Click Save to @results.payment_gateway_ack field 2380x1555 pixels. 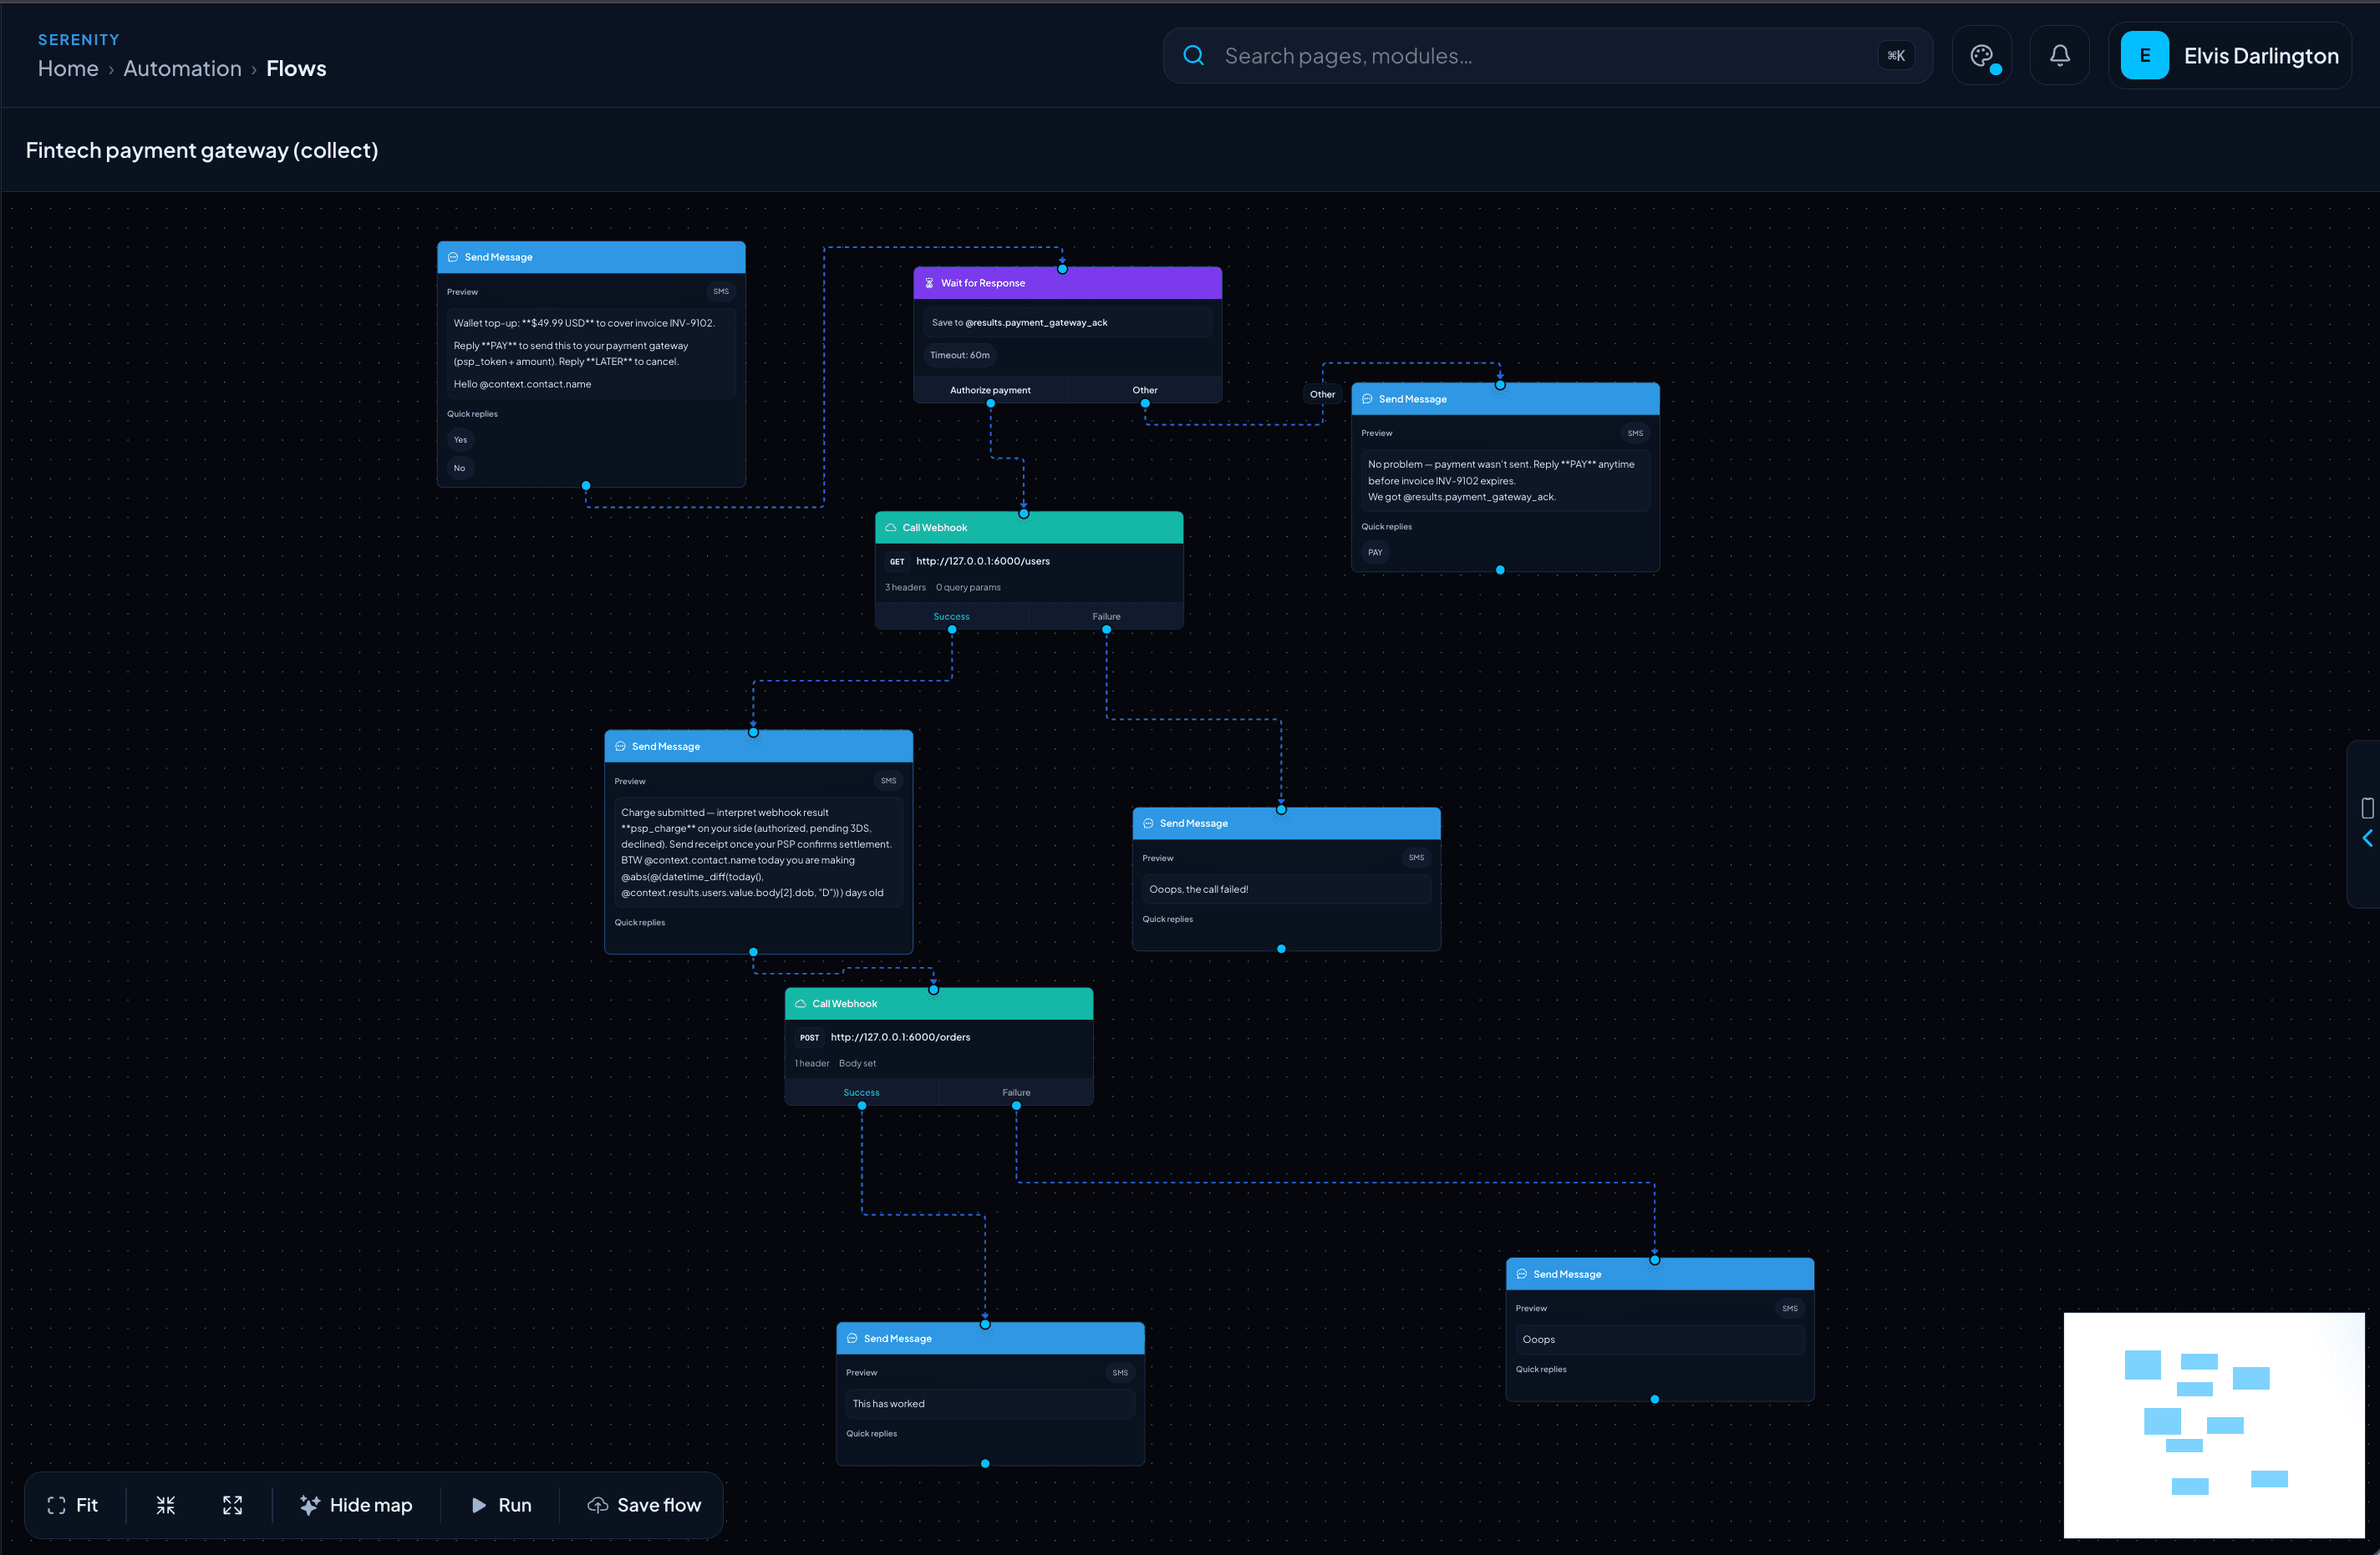point(1067,323)
